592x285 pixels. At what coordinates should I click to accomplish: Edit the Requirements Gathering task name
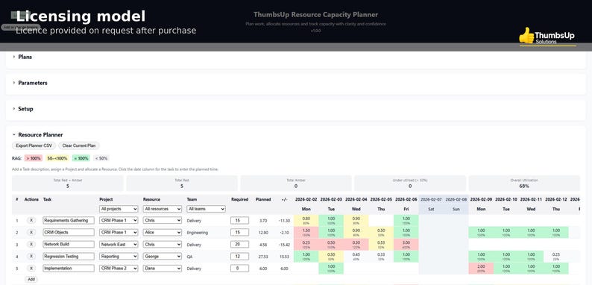click(x=69, y=220)
